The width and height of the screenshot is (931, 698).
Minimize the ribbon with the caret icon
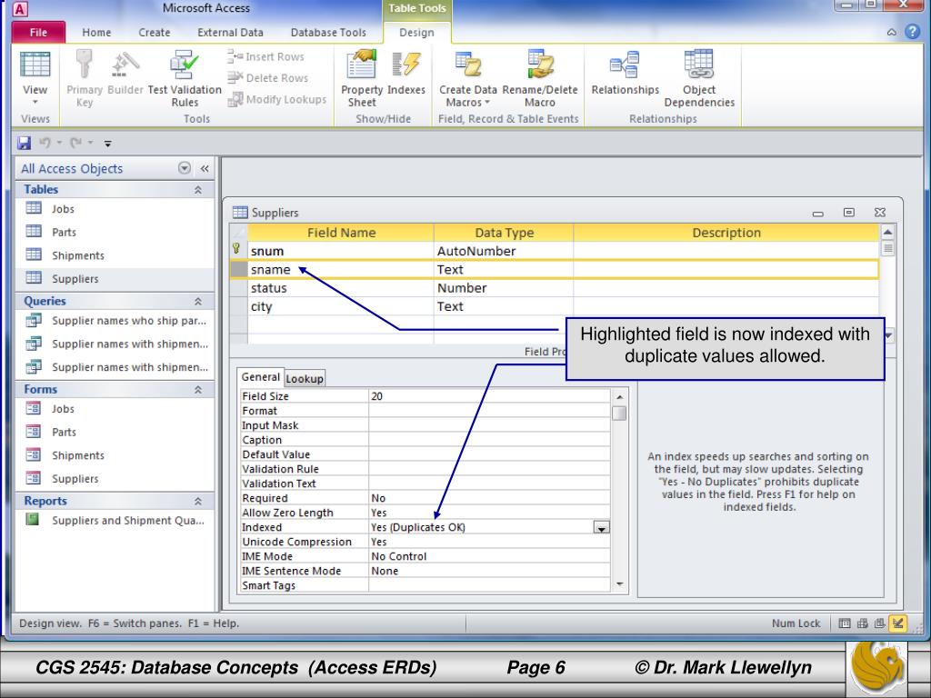pos(891,32)
